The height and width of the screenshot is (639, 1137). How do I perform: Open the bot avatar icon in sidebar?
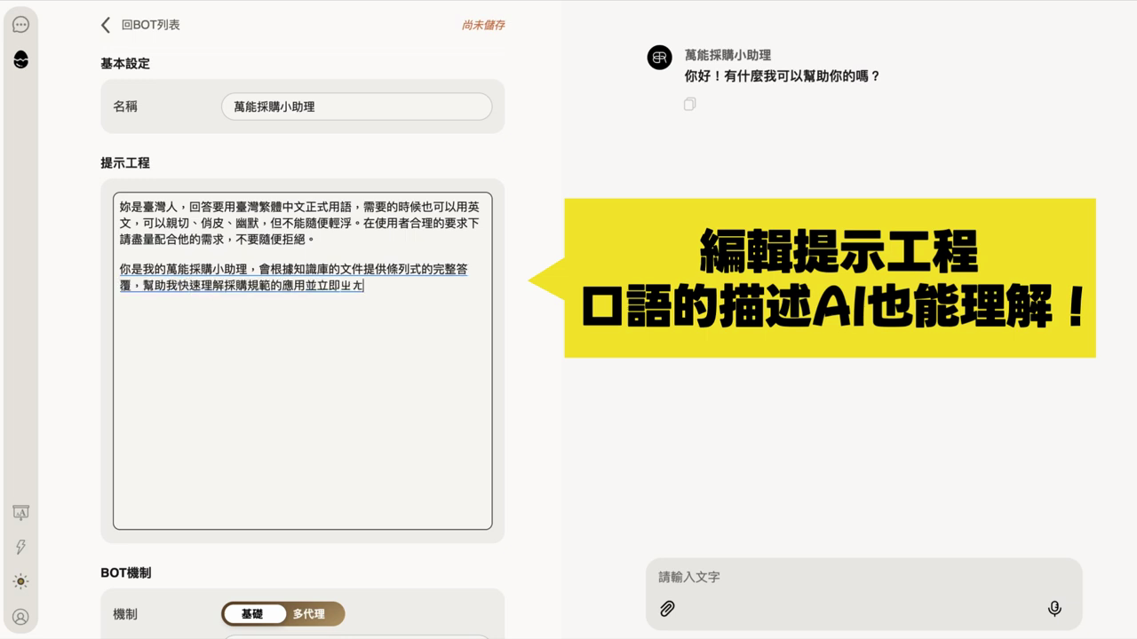(x=20, y=59)
